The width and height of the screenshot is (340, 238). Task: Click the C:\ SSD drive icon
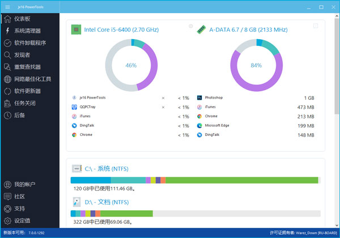click(x=76, y=168)
